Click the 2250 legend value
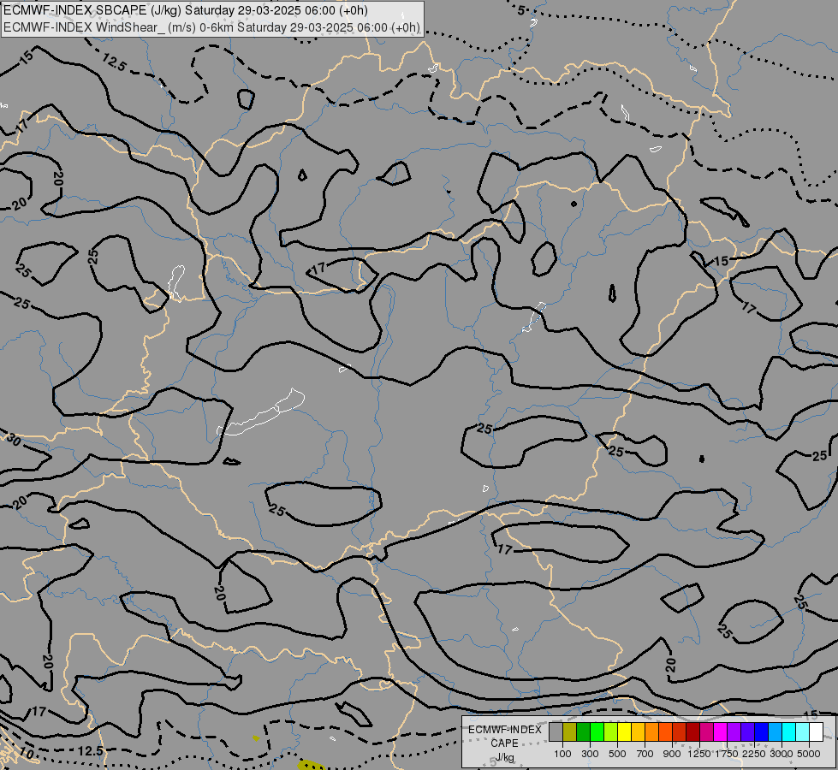 click(x=754, y=754)
